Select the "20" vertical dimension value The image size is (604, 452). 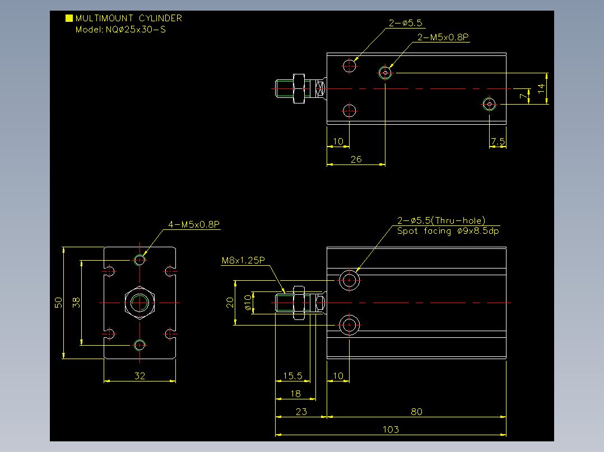(230, 303)
